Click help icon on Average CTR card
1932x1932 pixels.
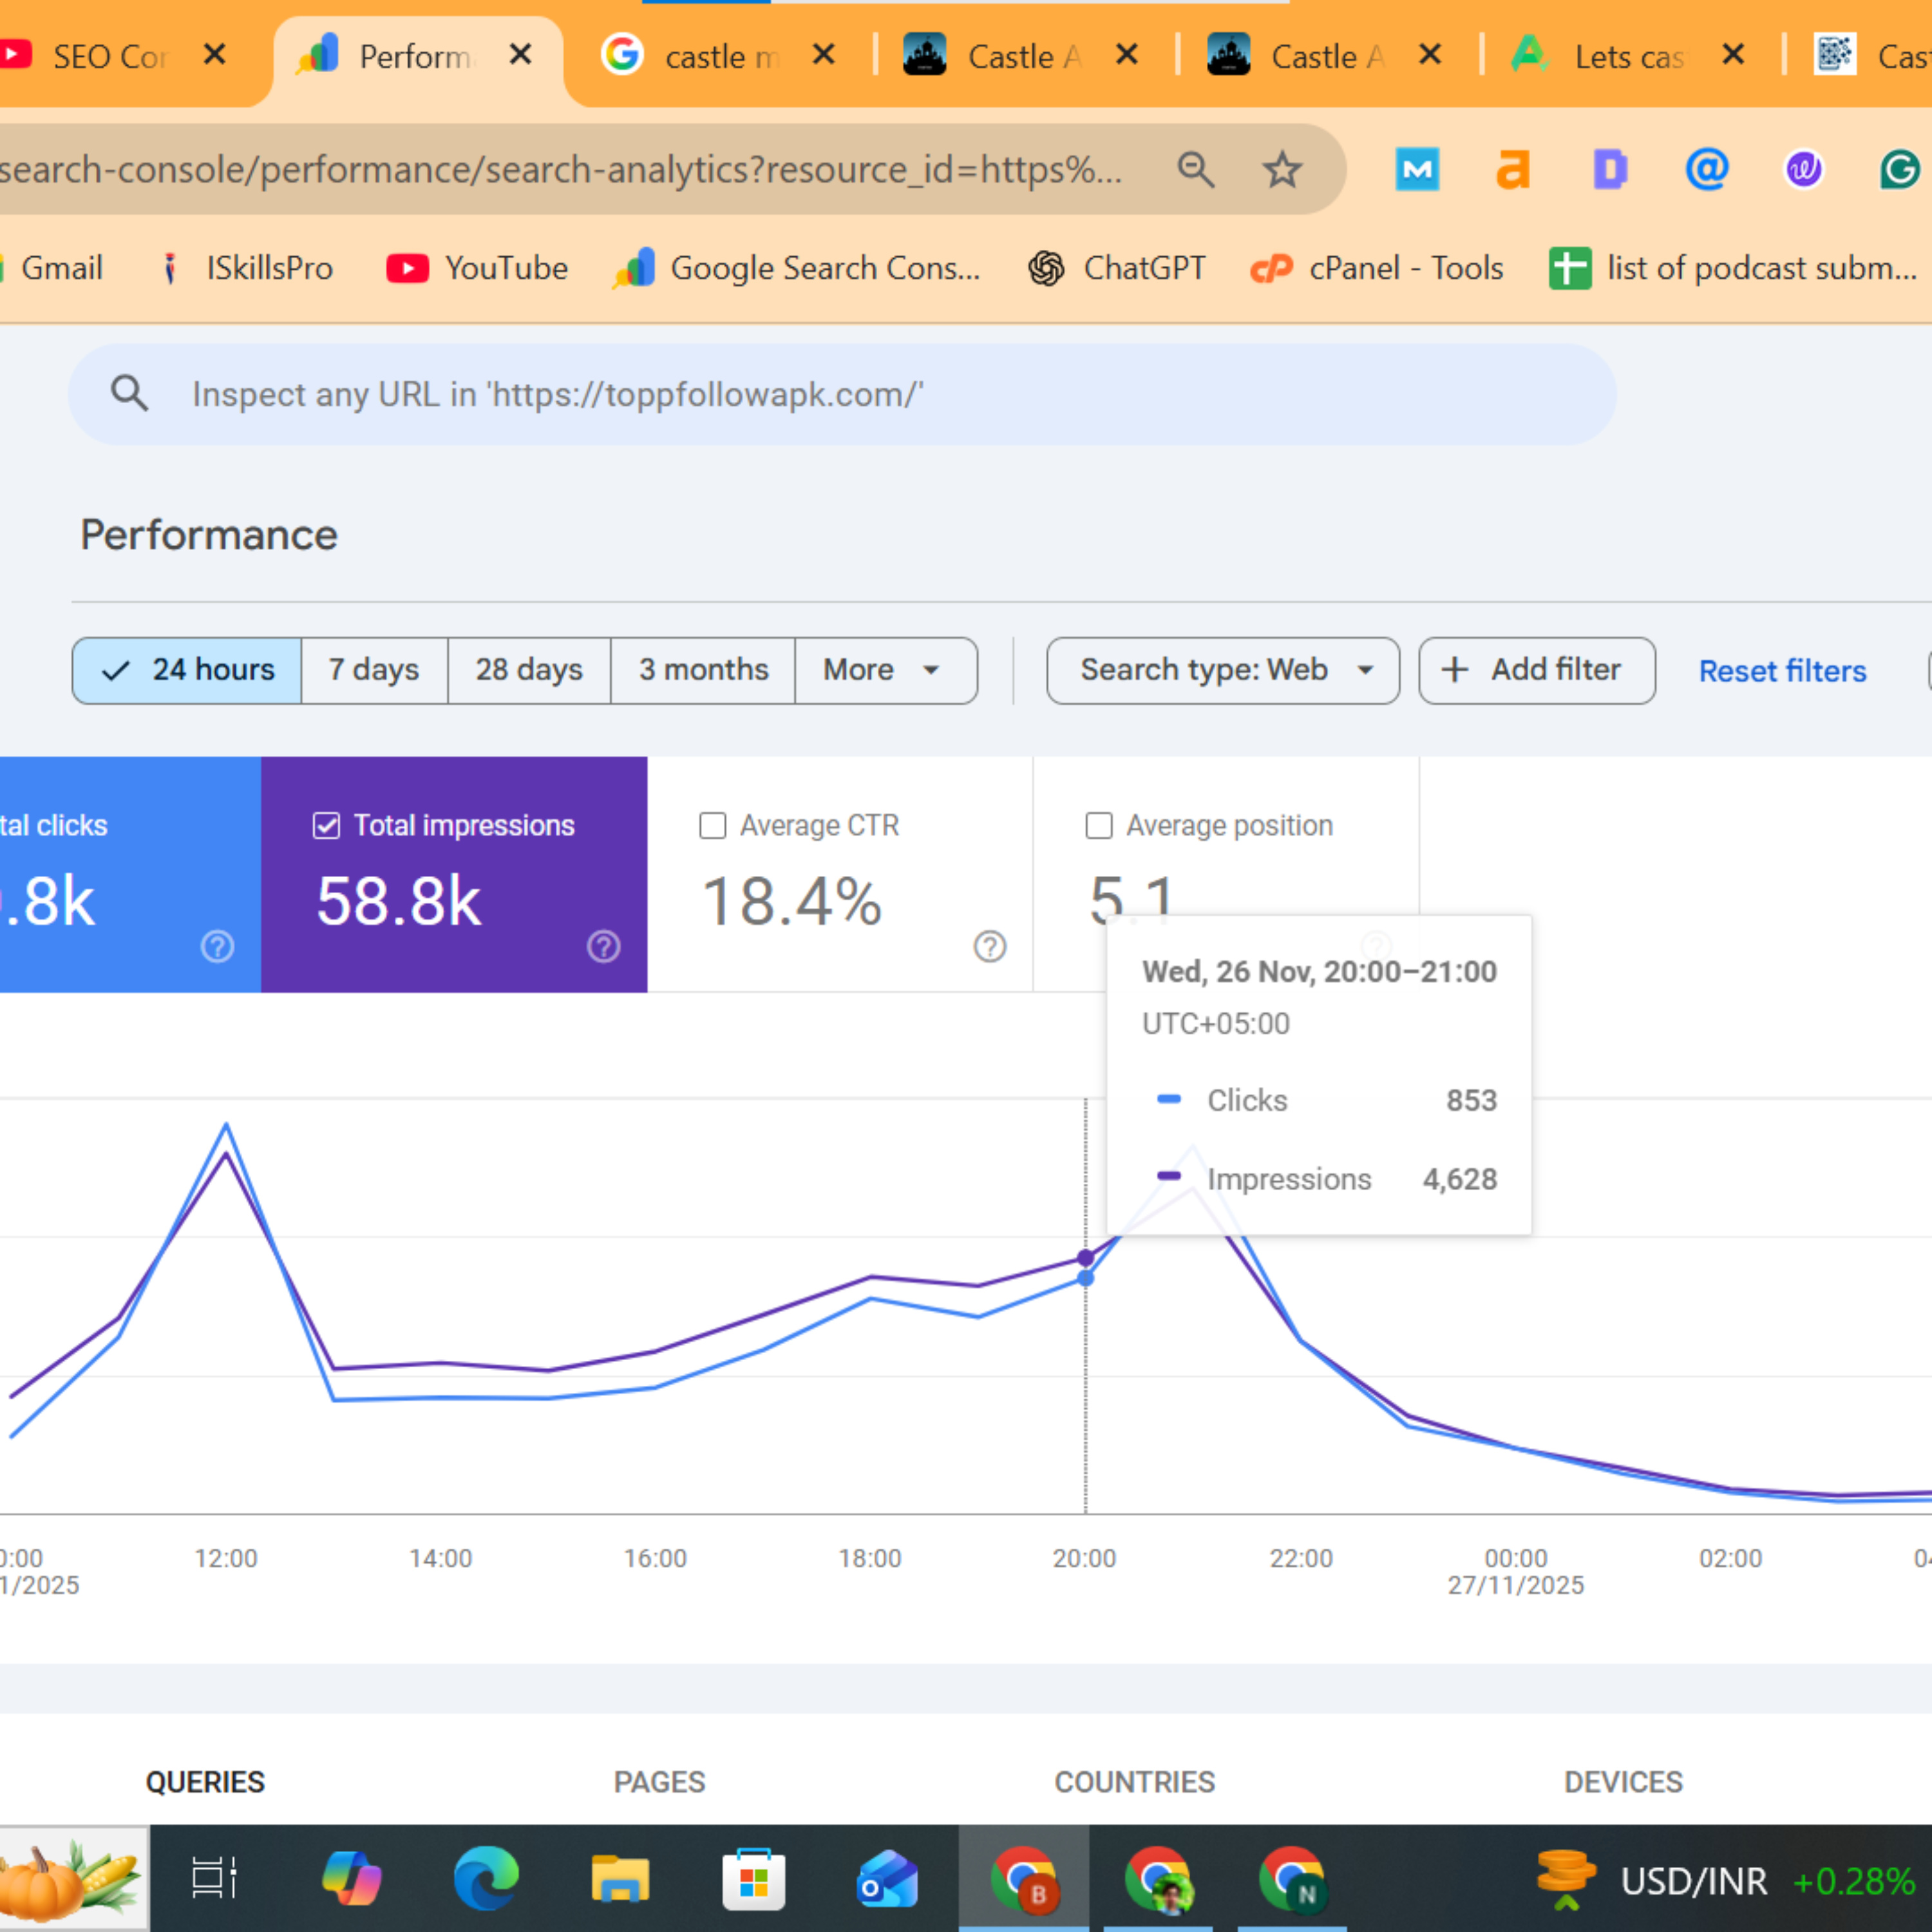(989, 946)
